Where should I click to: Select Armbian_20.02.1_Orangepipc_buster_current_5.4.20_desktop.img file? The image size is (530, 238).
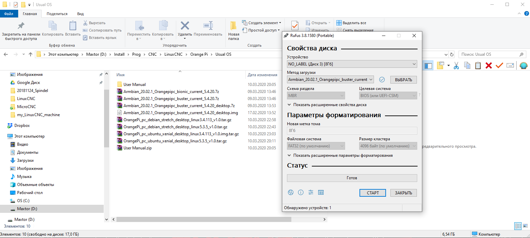(x=181, y=113)
